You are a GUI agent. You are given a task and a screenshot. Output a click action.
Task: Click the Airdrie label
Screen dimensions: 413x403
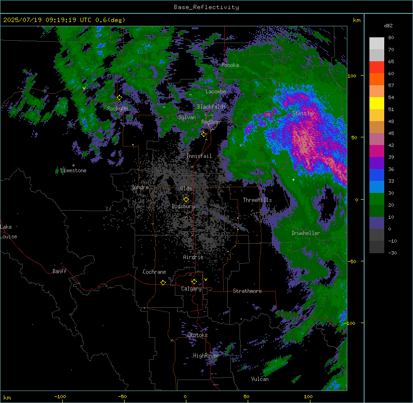click(x=193, y=257)
